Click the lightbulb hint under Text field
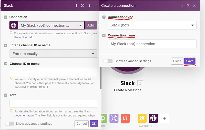 11,111
